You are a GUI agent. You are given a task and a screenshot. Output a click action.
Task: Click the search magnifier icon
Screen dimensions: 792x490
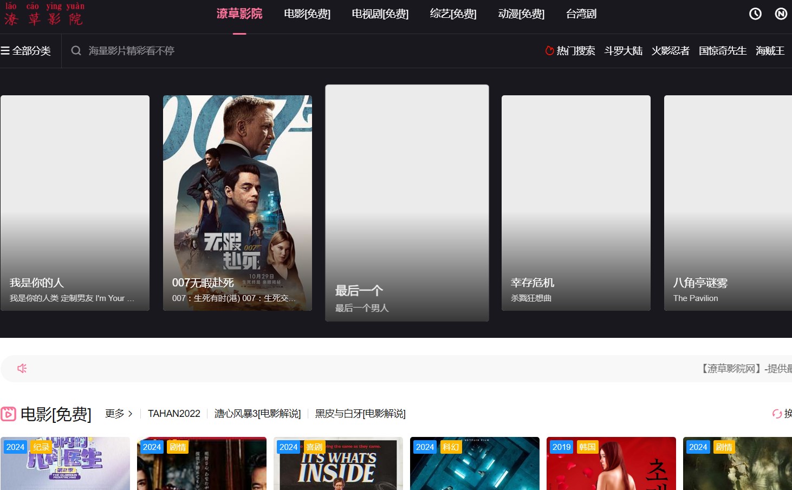coord(76,50)
